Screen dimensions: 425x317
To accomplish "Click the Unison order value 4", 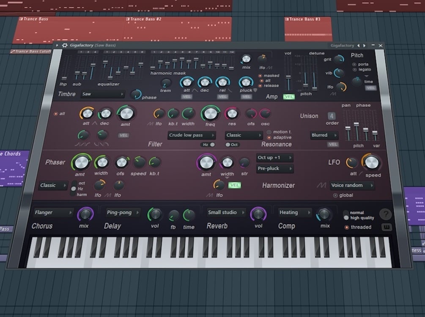I will click(332, 116).
